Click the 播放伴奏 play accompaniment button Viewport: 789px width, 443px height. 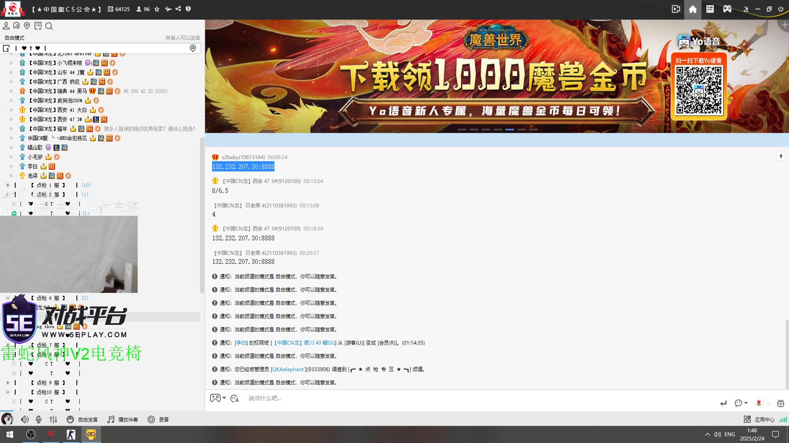tap(122, 420)
